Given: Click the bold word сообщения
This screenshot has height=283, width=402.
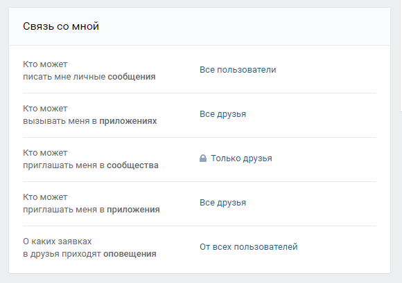Looking at the screenshot, I should tap(132, 77).
